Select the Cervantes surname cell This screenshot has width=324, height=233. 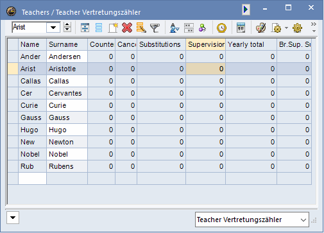(67, 93)
